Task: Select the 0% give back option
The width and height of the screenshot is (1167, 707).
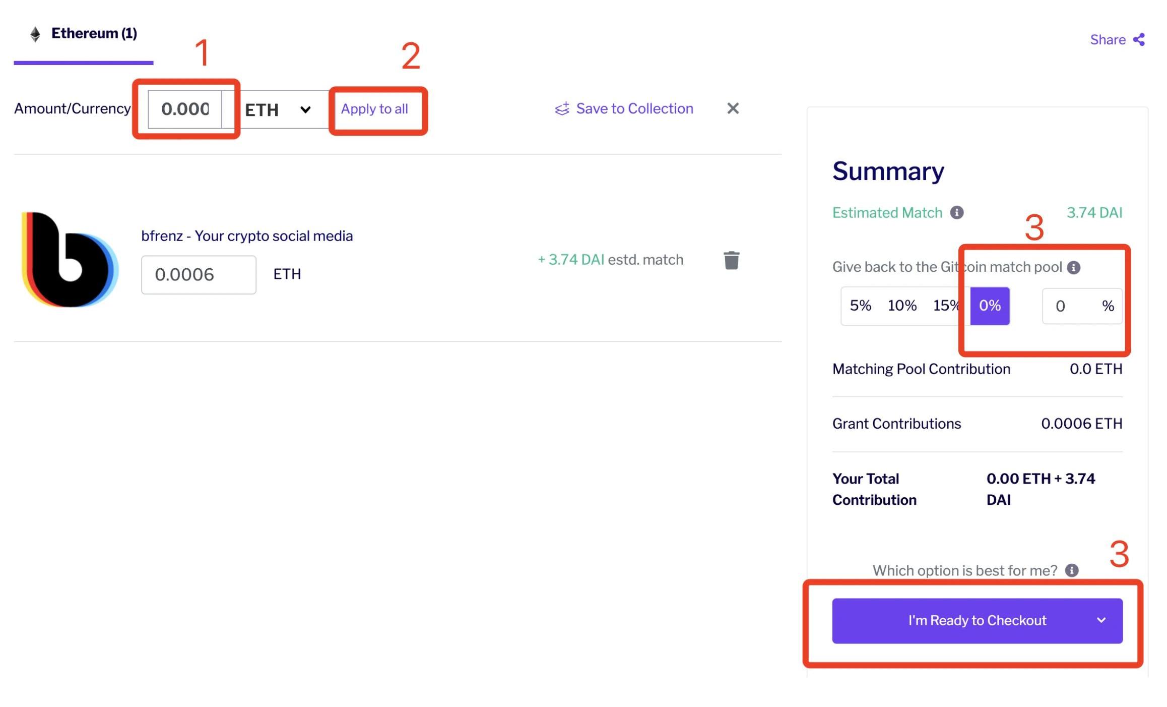Action: (x=989, y=306)
